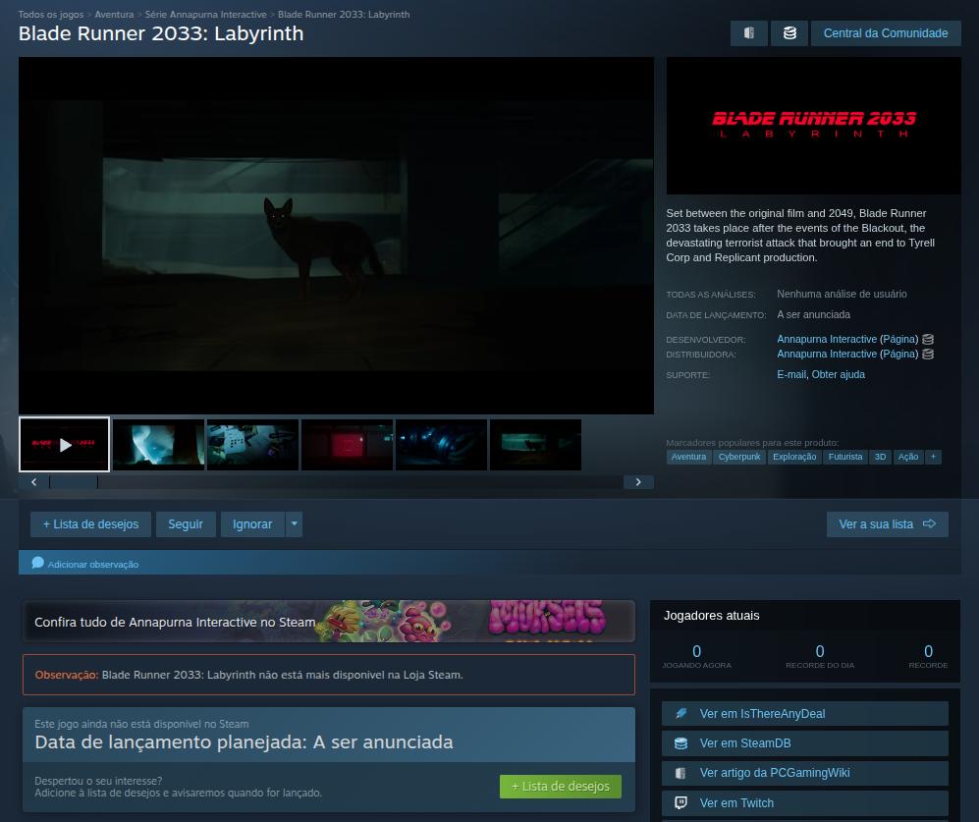Click green + Lista de desejos button
Image resolution: width=979 pixels, height=822 pixels.
pyautogui.click(x=561, y=786)
